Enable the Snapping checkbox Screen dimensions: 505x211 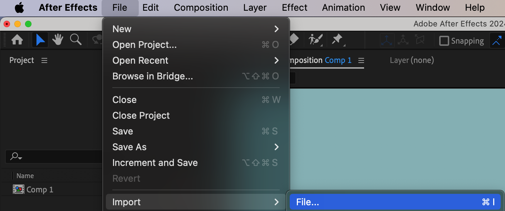click(x=444, y=41)
